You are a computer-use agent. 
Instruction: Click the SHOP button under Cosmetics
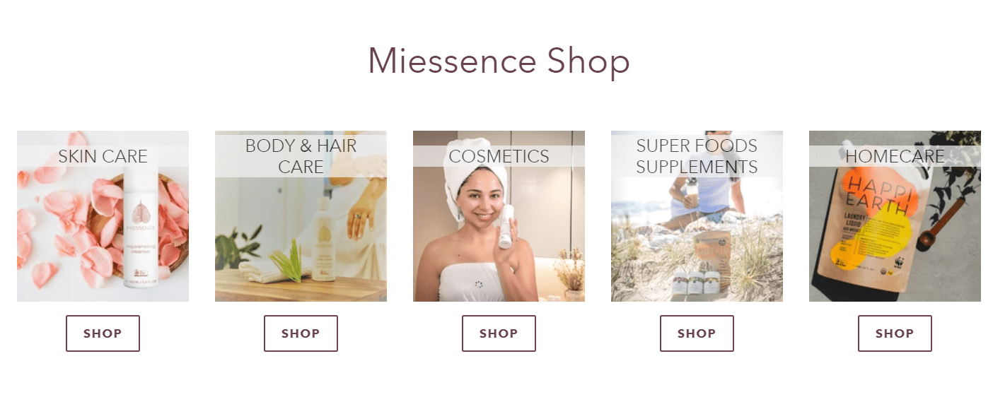coord(499,333)
